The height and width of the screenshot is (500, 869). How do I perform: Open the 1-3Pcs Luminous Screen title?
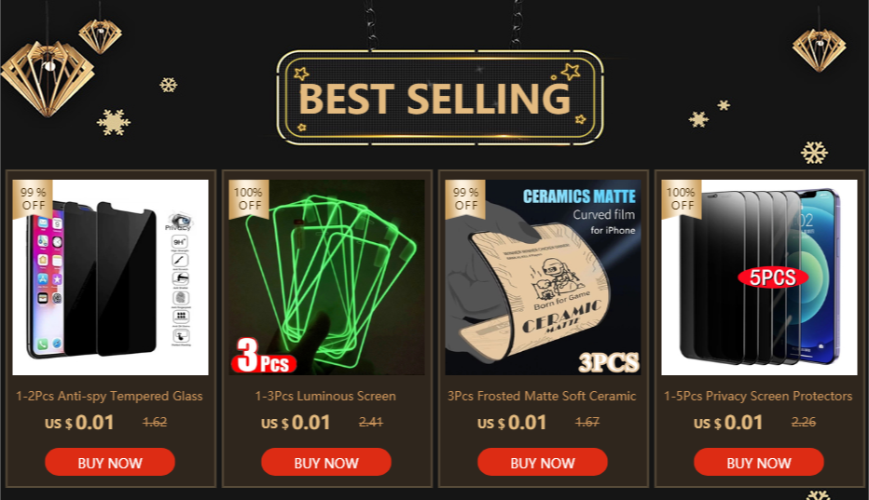(x=325, y=396)
